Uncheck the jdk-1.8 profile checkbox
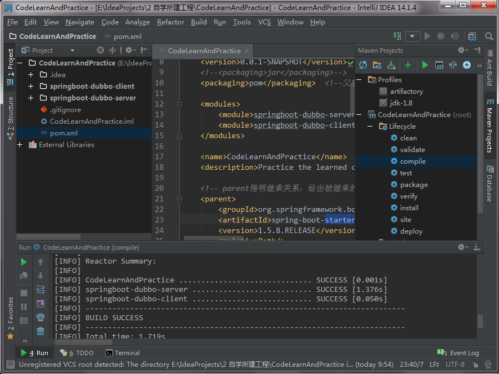This screenshot has height=374, width=499. (x=383, y=103)
